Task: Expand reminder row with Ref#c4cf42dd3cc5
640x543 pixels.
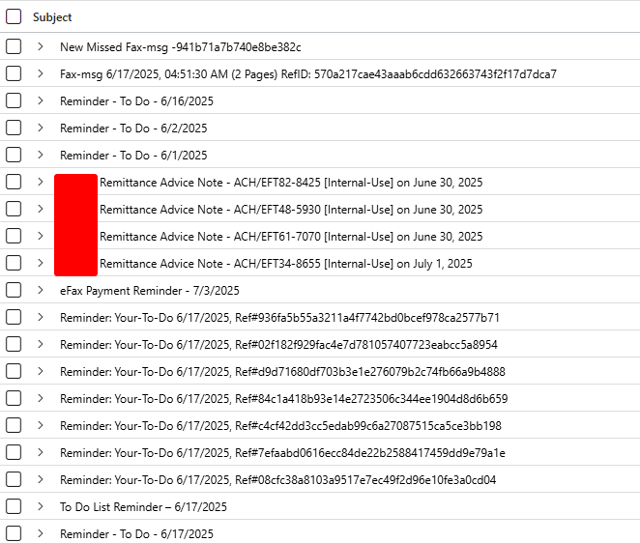Action: tap(40, 425)
